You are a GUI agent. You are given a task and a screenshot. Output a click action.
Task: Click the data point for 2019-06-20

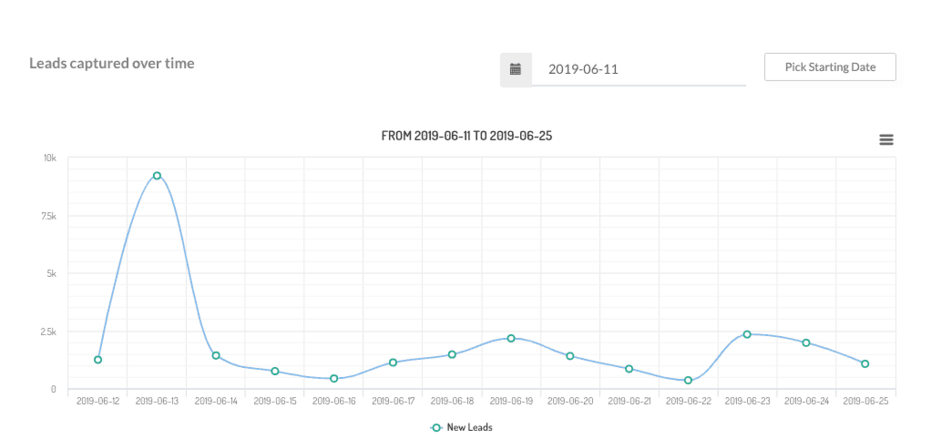point(570,356)
